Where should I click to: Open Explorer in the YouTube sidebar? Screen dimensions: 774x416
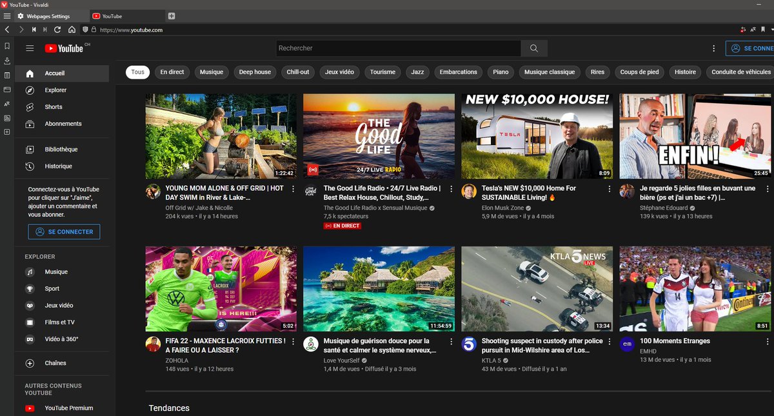coord(63,90)
